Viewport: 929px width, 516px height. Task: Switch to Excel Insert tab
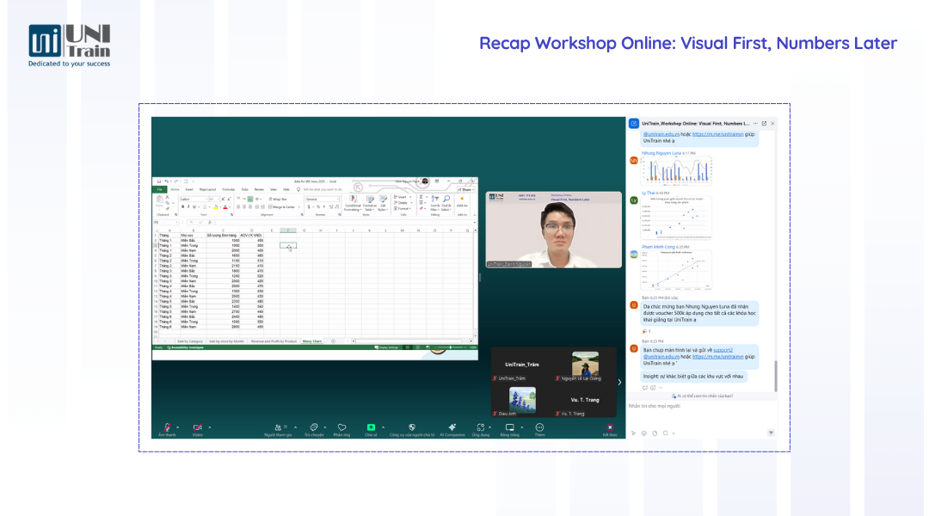coord(189,189)
